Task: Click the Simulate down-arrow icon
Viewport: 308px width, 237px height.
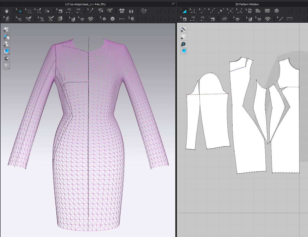Action: (7, 11)
